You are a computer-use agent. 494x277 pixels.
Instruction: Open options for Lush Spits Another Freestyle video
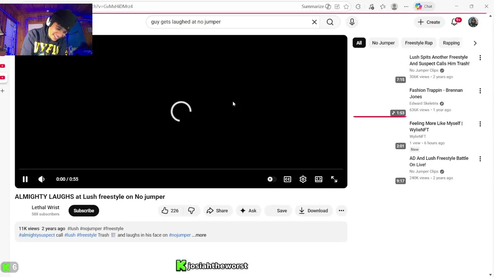click(x=480, y=58)
